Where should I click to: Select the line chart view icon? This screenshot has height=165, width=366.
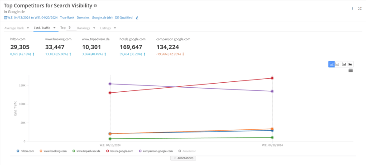pyautogui.click(x=332, y=64)
